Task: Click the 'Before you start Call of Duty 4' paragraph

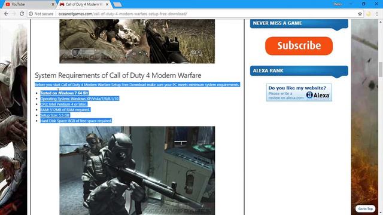Action: coord(137,85)
